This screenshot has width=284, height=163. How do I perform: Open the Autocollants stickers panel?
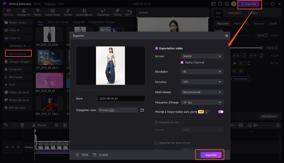84,13
